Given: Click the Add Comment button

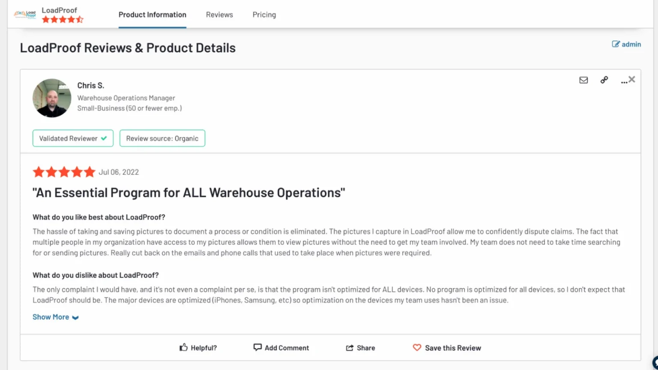Looking at the screenshot, I should click(281, 348).
